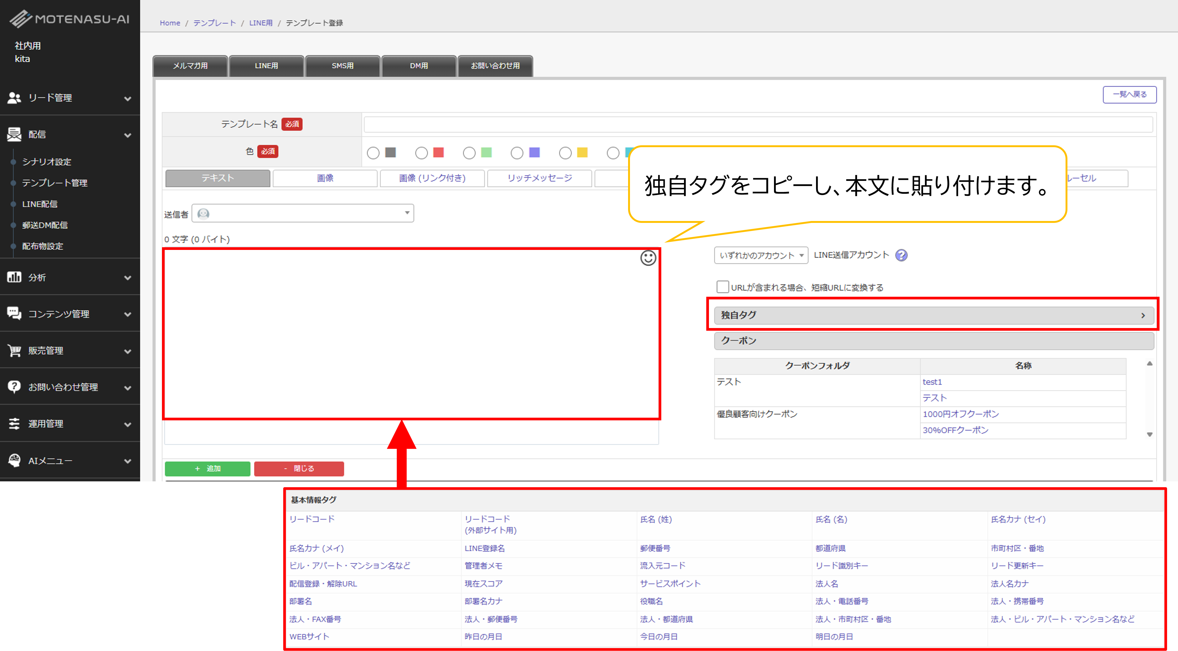Click the 1000円オフクーポン link
The image size is (1178, 651).
pyautogui.click(x=960, y=414)
